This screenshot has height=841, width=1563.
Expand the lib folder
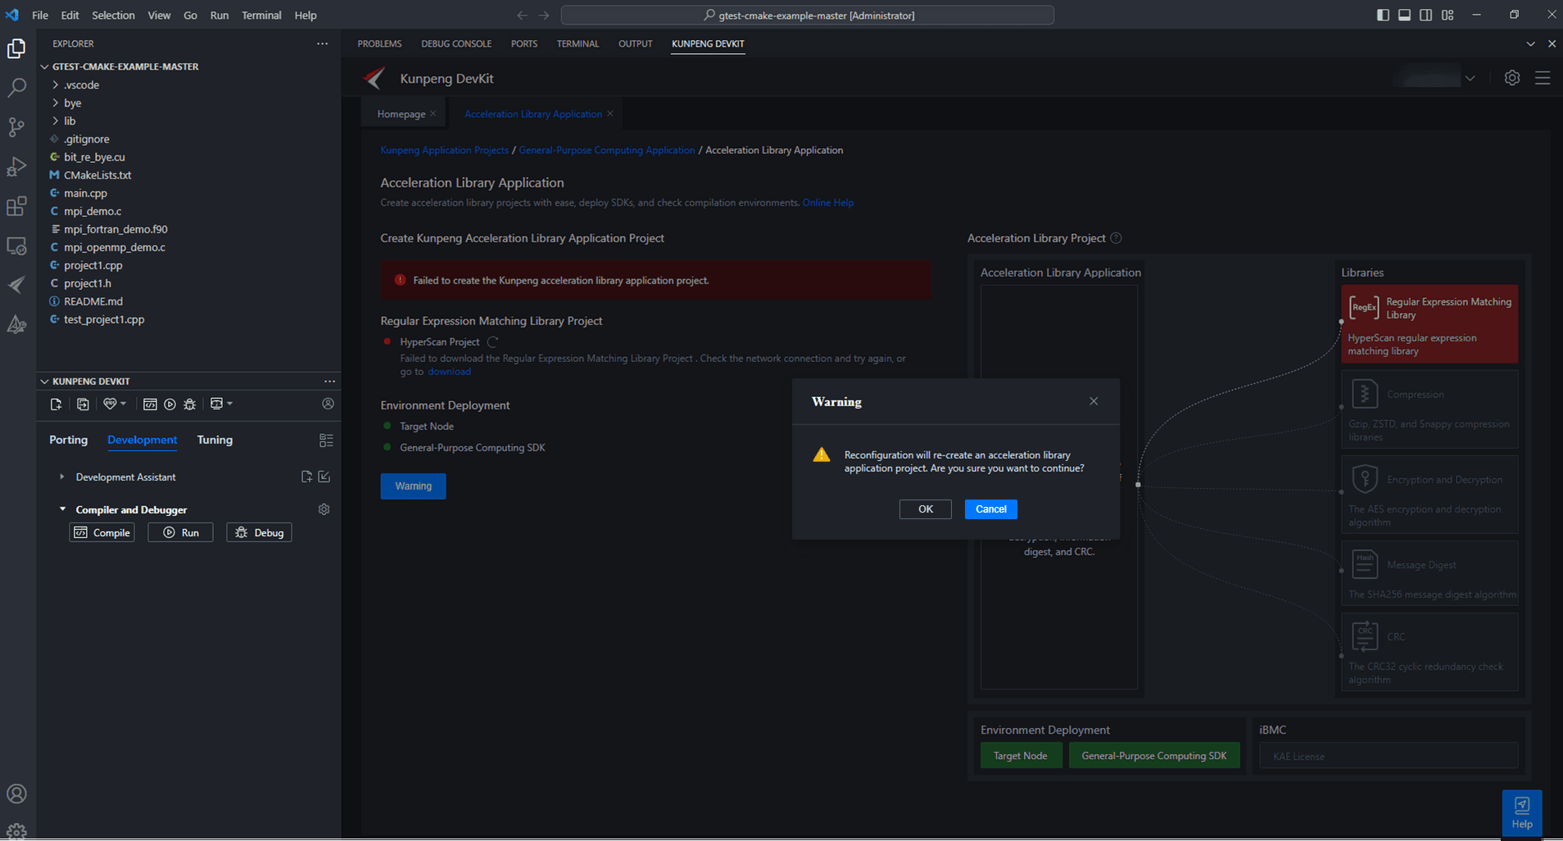click(x=56, y=121)
